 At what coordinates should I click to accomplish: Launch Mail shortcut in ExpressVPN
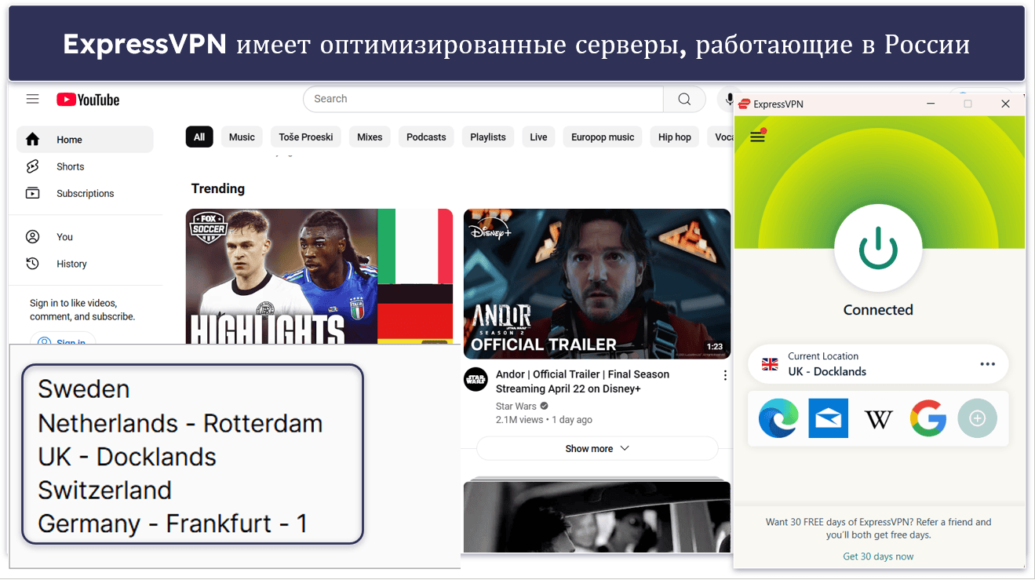pos(828,418)
